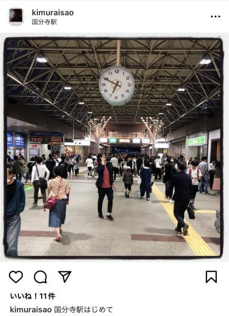Open the 国分寺駅 location tag under the username
This screenshot has width=229, height=316.
coord(44,22)
